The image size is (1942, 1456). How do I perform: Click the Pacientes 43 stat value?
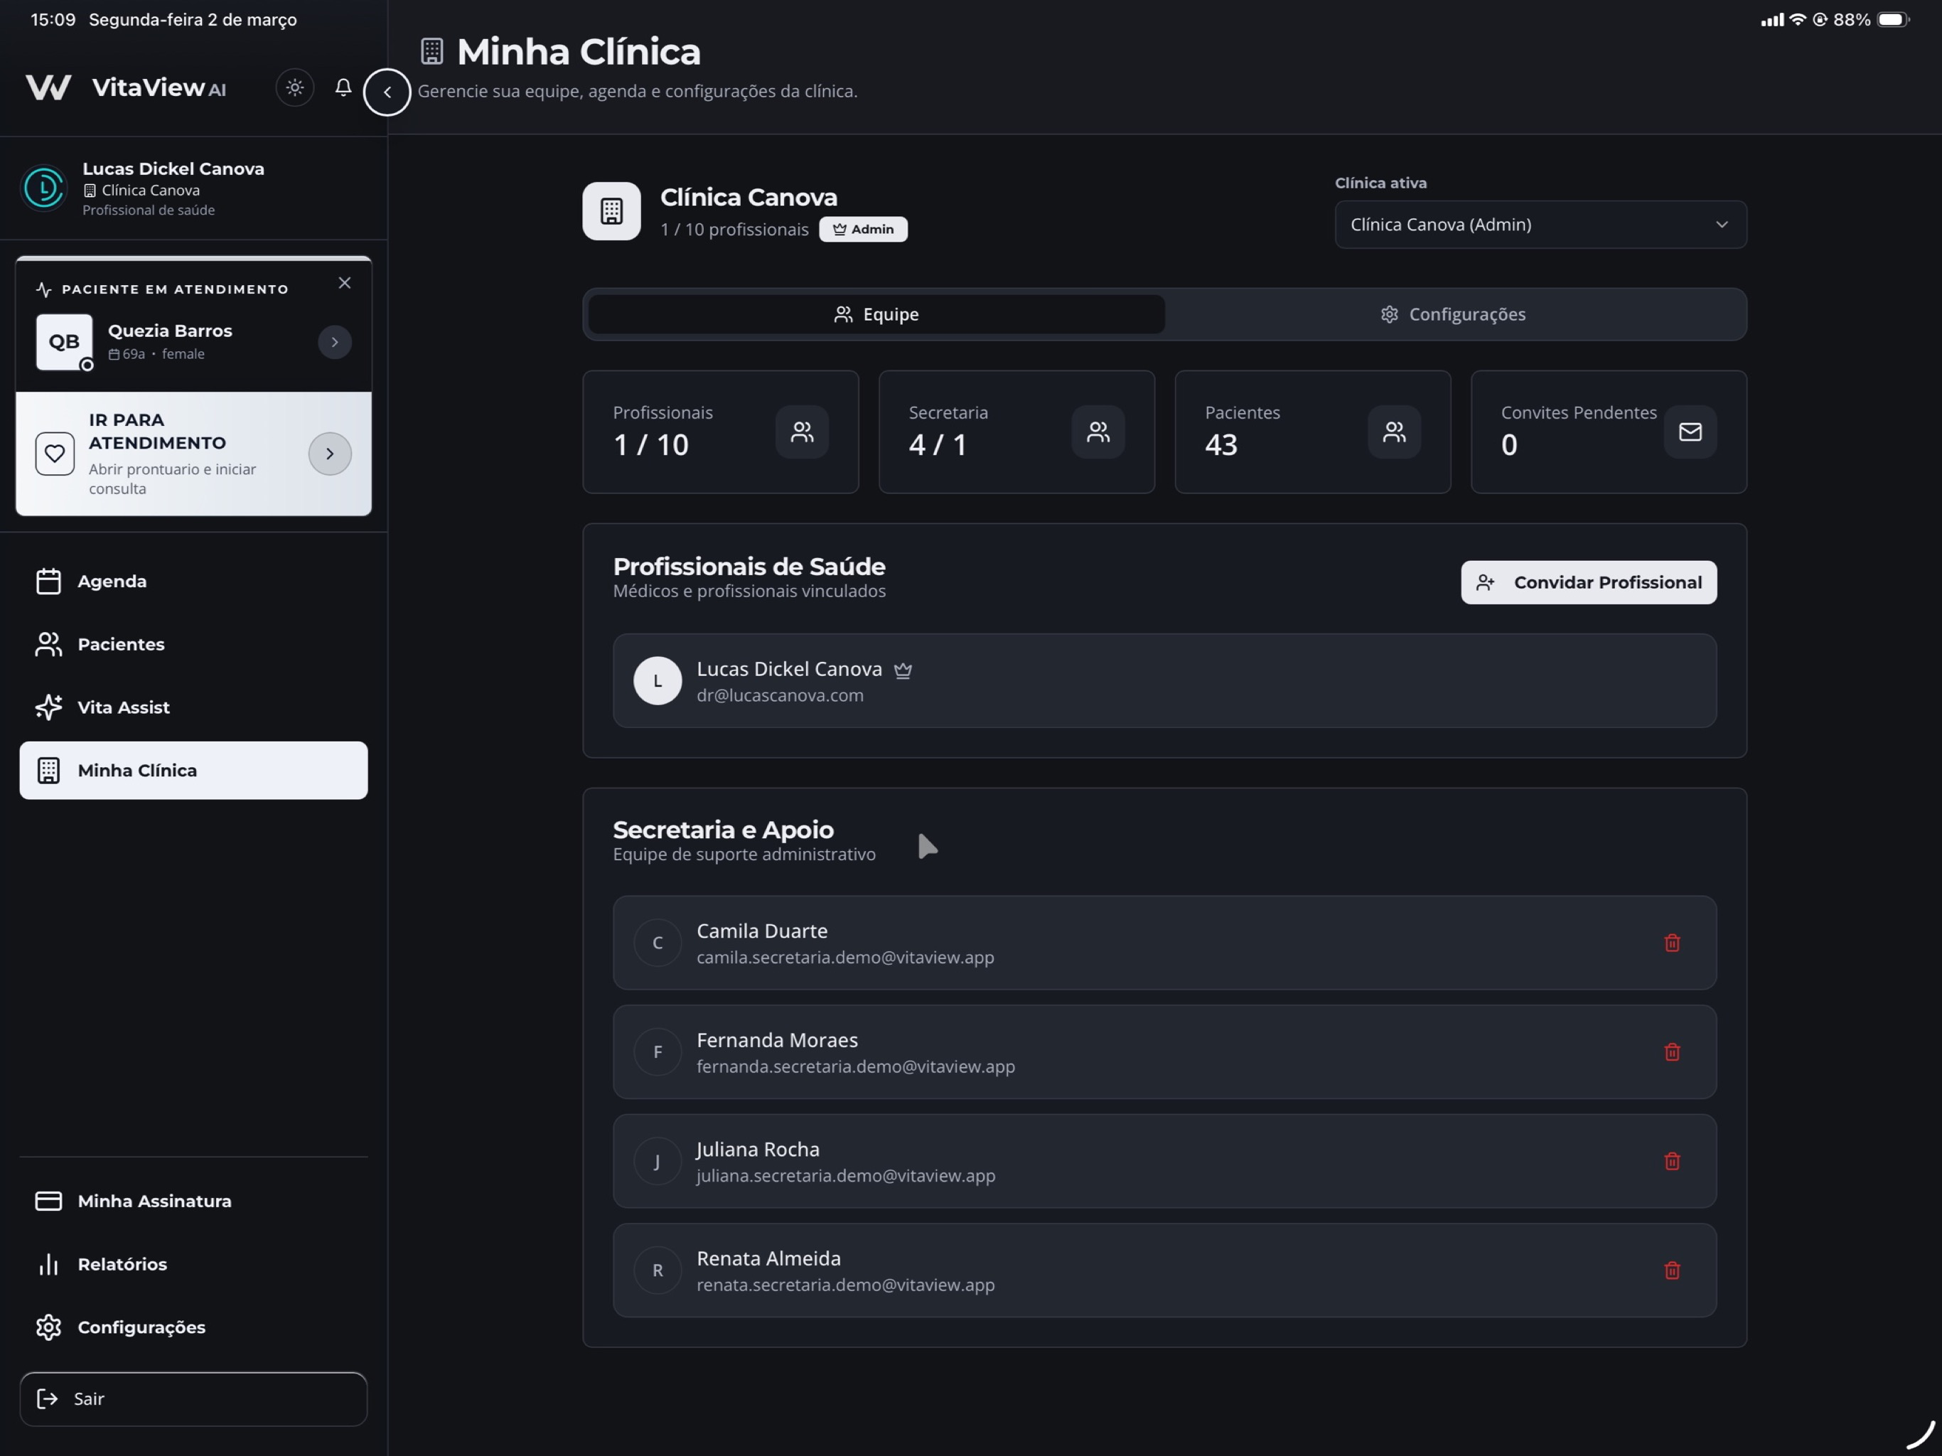click(1221, 445)
